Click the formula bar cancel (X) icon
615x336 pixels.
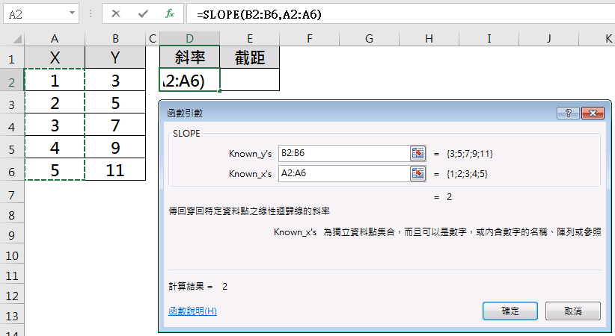coord(115,13)
